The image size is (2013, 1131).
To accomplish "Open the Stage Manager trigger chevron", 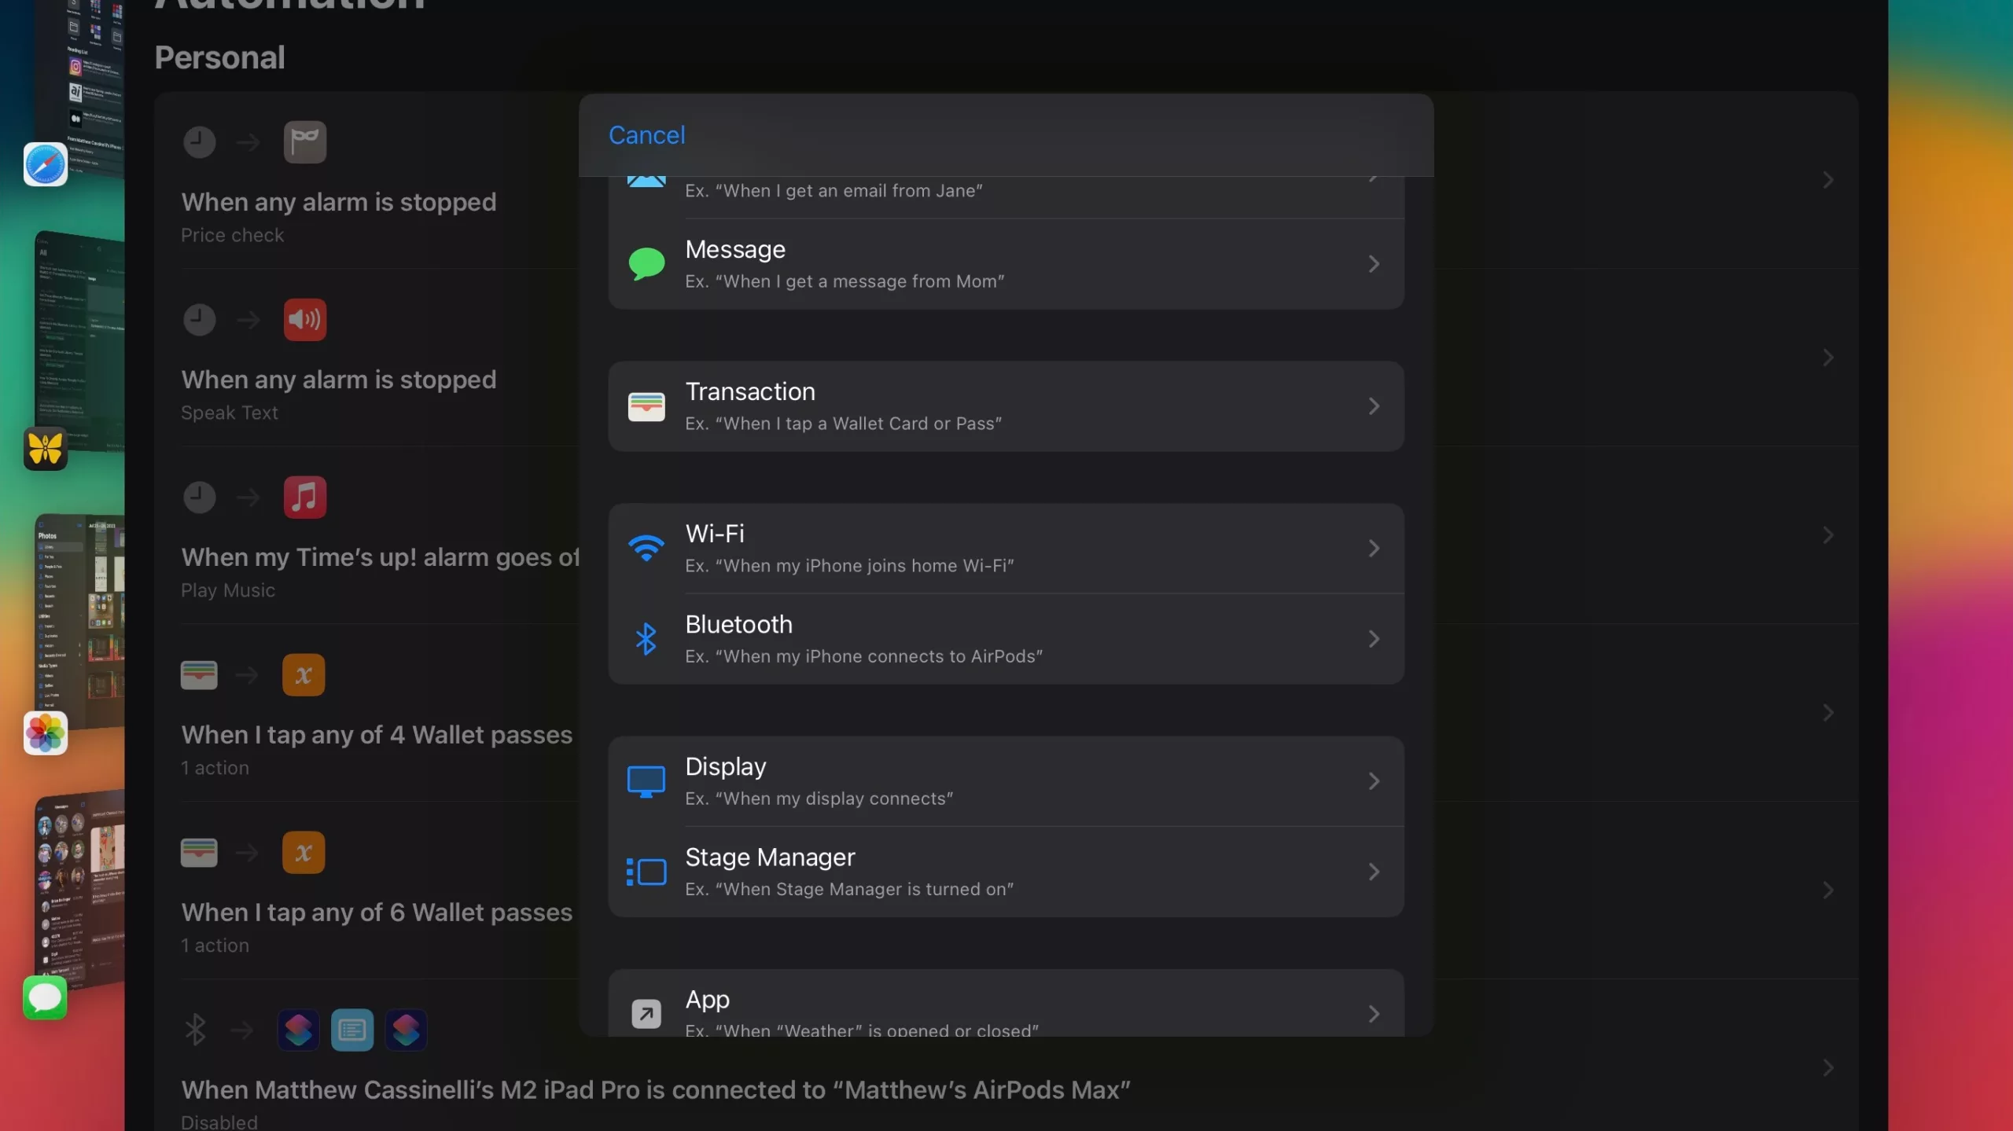I will click(1374, 872).
